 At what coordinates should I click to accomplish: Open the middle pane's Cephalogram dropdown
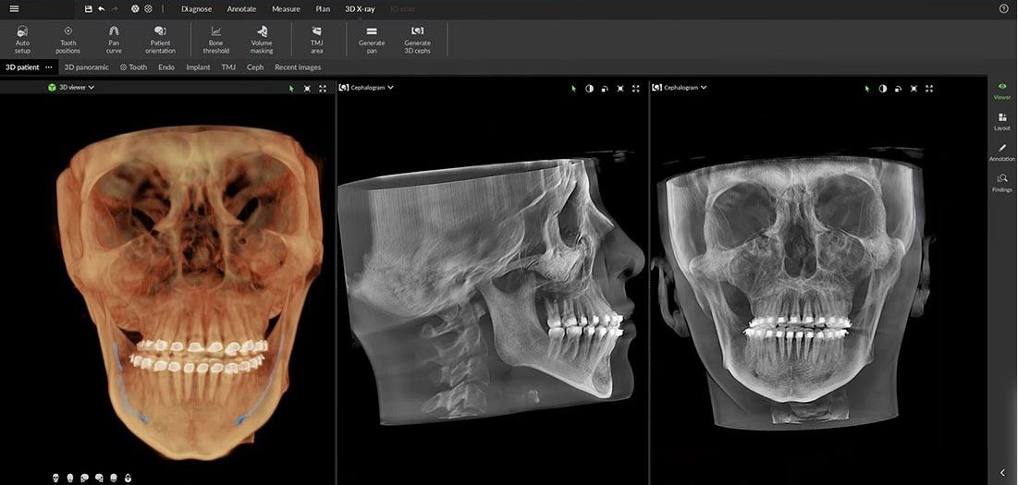(367, 88)
